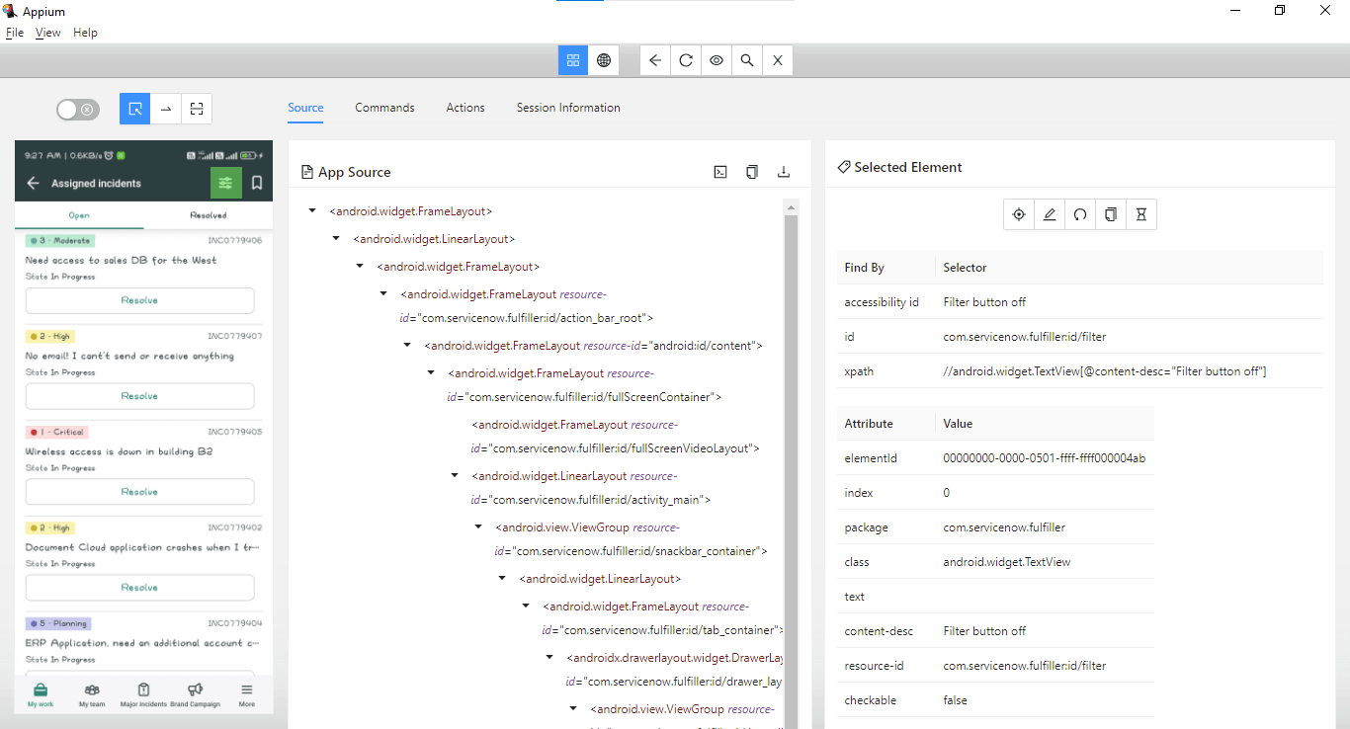Viewport: 1350px width, 729px height.
Task: Collapse the android.widget.LinearLayout tree node
Action: click(x=336, y=239)
